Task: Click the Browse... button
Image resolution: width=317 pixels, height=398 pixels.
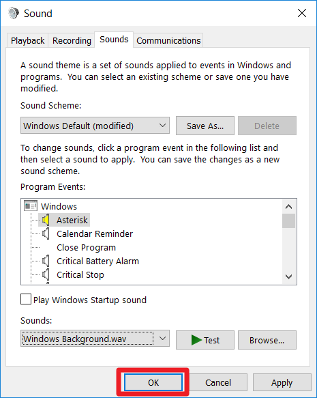Action: pos(267,340)
